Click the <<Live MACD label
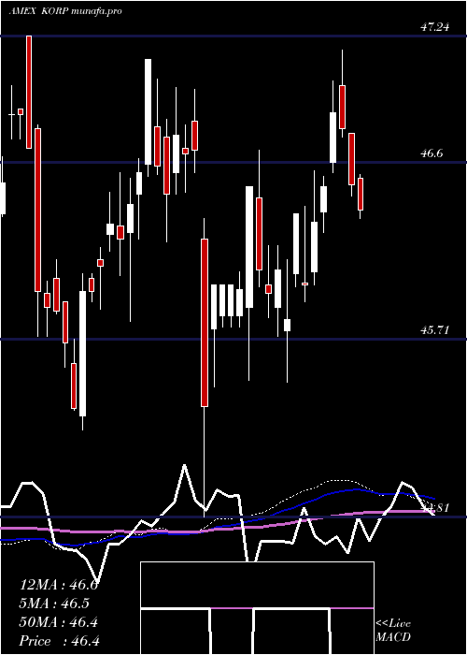The width and height of the screenshot is (467, 655). coord(393,631)
